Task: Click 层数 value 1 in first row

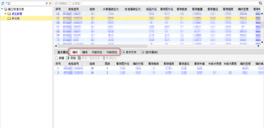Action: tap(107, 68)
